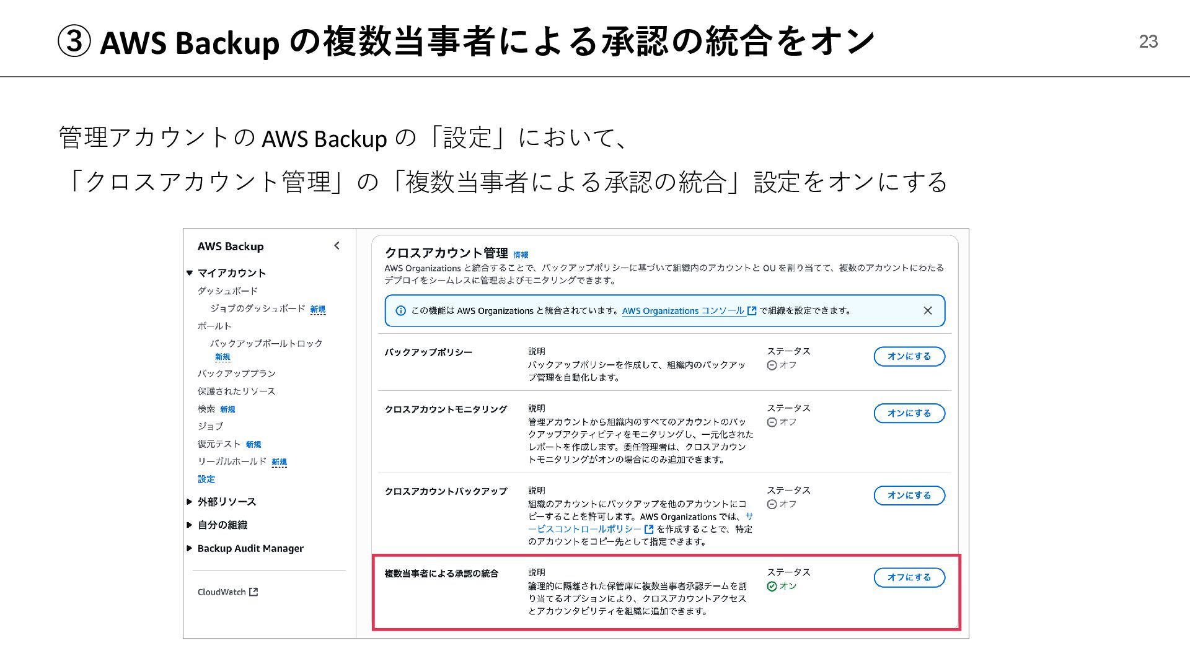
Task: Click オフ status icon for クロスアカウントバックアップ
Action: tap(772, 504)
